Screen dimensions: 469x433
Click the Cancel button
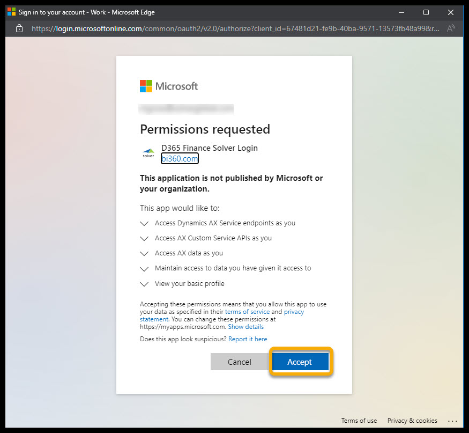[x=239, y=362]
